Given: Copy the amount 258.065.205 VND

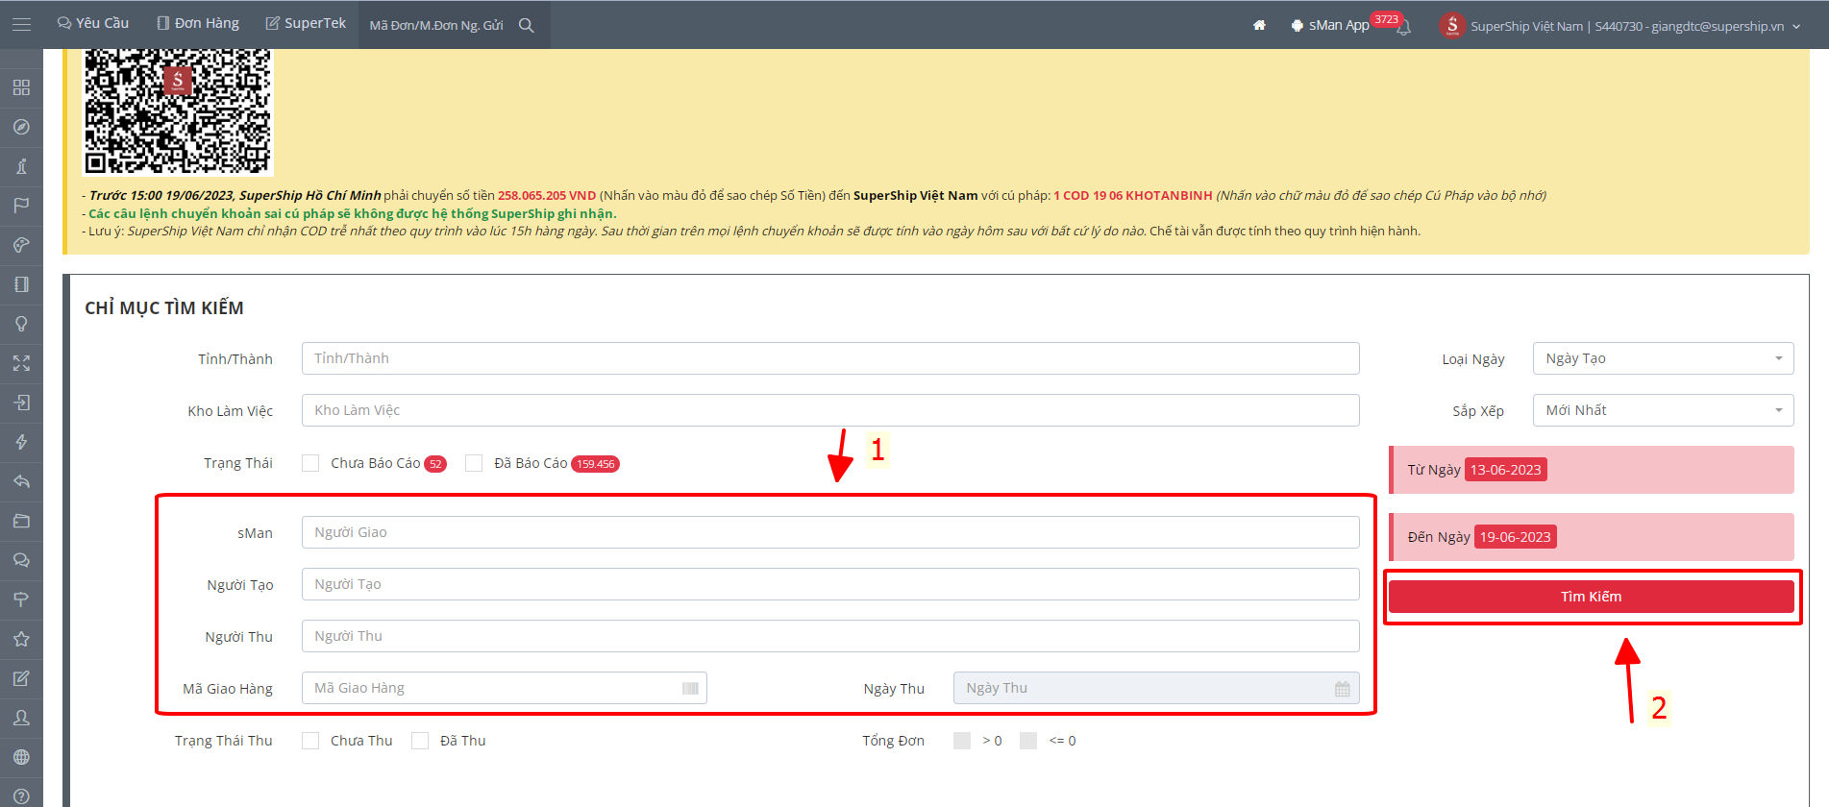Looking at the screenshot, I should click(547, 195).
